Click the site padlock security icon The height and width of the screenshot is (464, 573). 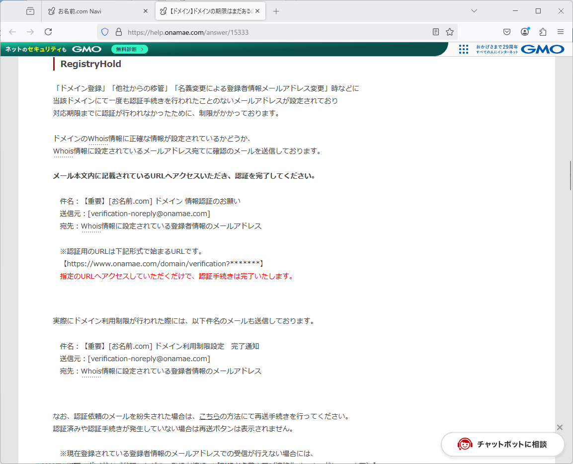click(118, 32)
